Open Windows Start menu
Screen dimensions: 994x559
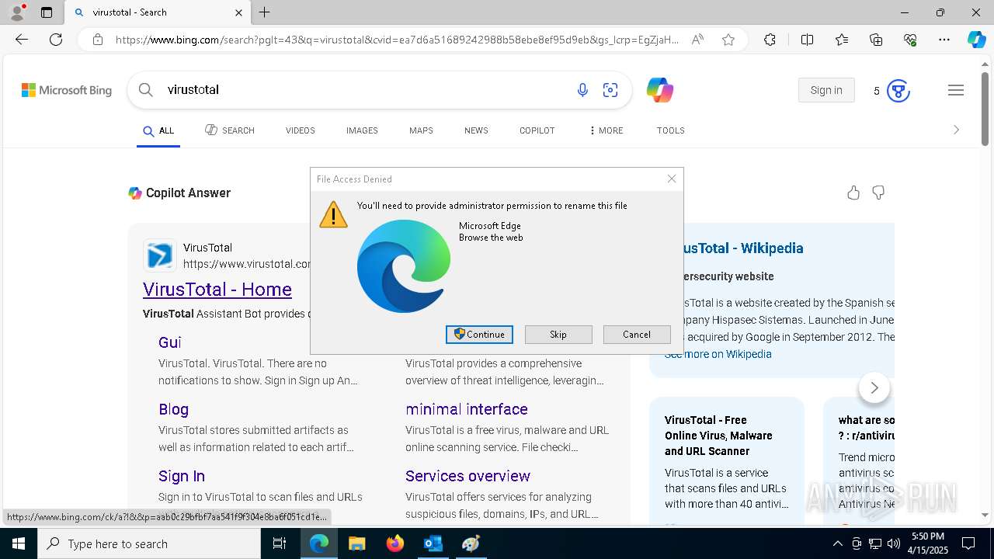pos(19,543)
